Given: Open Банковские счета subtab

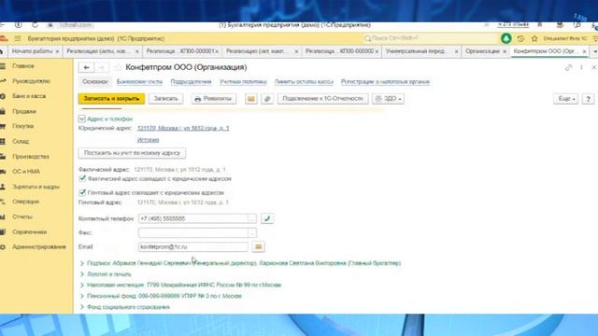Looking at the screenshot, I should coord(139,82).
